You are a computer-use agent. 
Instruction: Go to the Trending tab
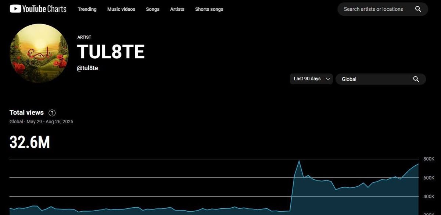click(87, 9)
